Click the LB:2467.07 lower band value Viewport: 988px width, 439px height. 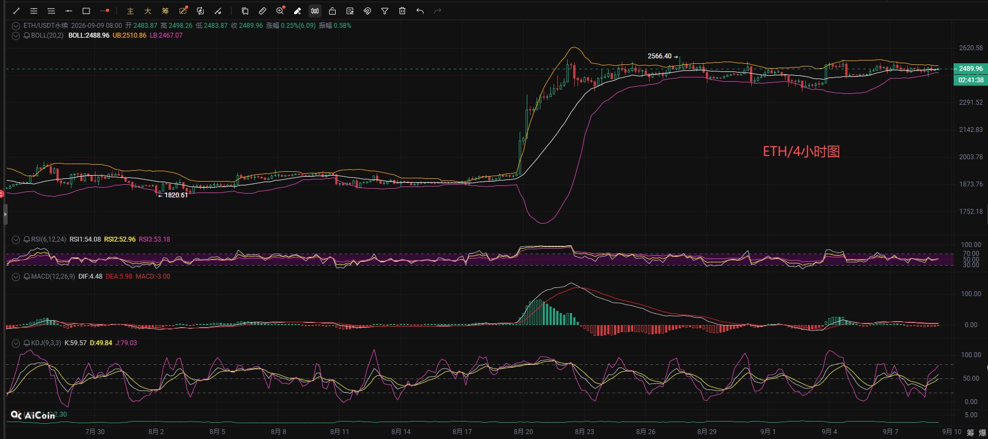point(166,35)
